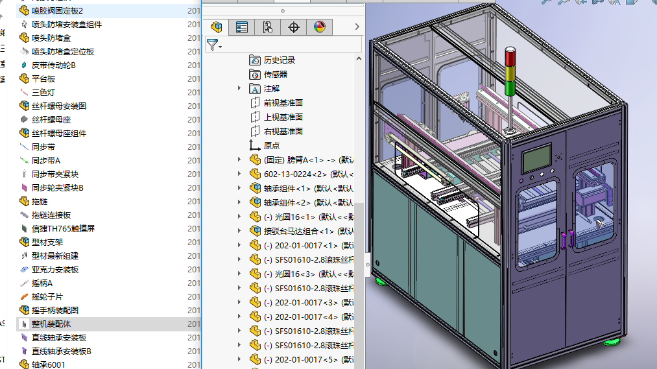Open the DisplayManager color sphere tab
Viewport: 657px width, 369px height.
[319, 27]
